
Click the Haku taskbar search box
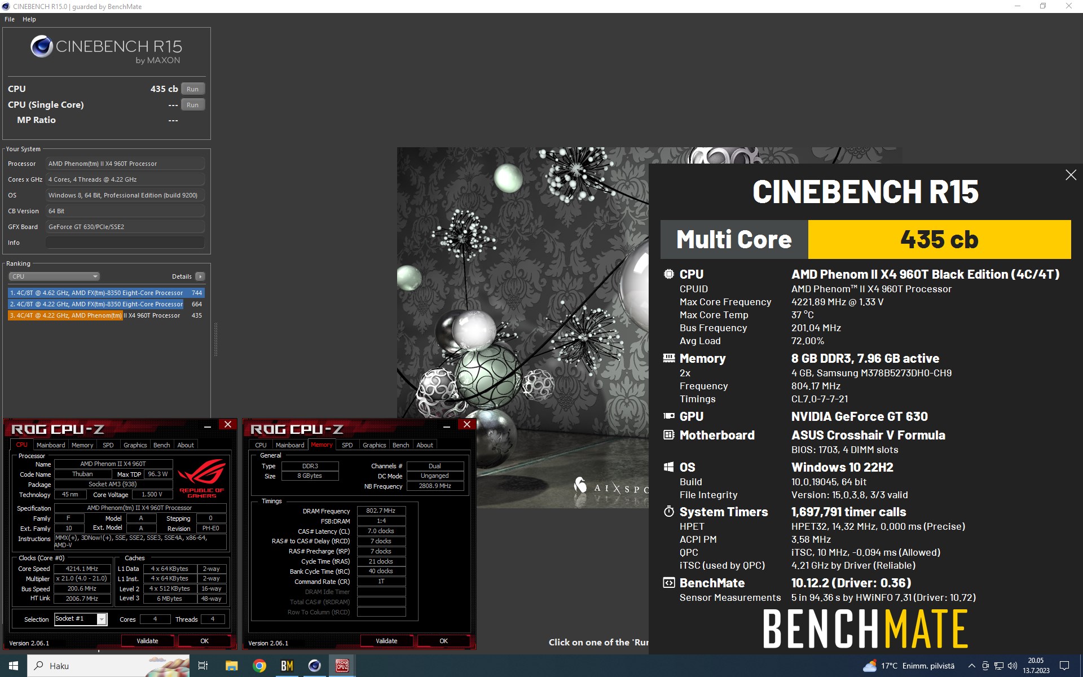pyautogui.click(x=109, y=666)
